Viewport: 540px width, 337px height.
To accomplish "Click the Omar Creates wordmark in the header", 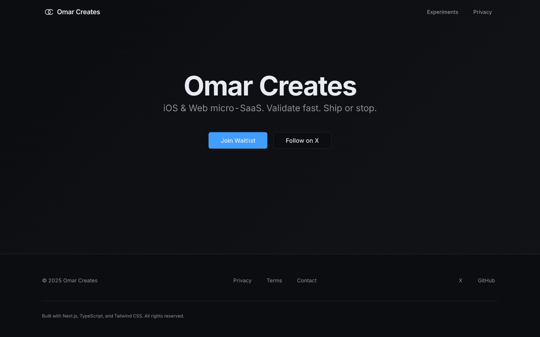I will pyautogui.click(x=78, y=12).
